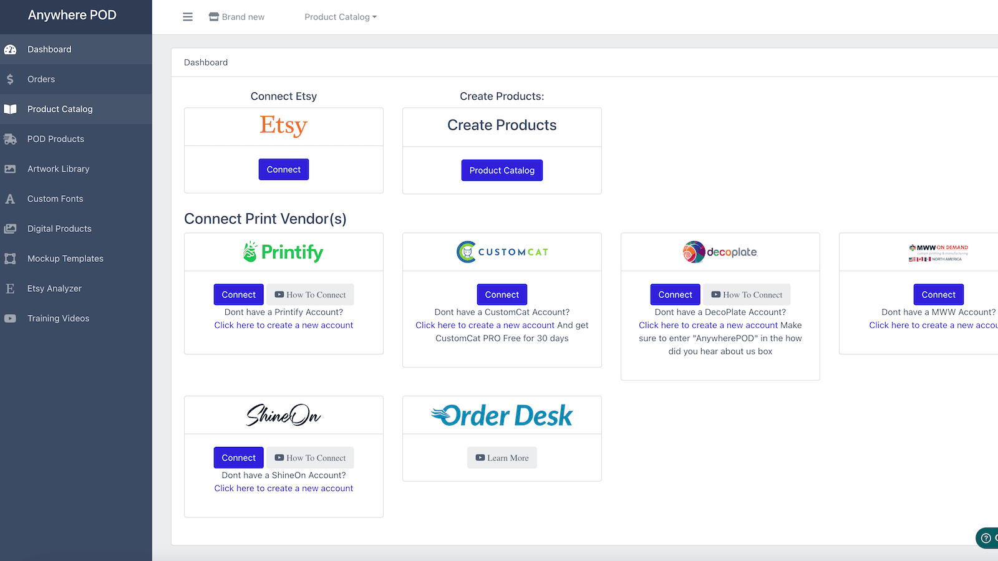998x561 pixels.
Task: Click Connect for Printify
Action: tap(238, 294)
